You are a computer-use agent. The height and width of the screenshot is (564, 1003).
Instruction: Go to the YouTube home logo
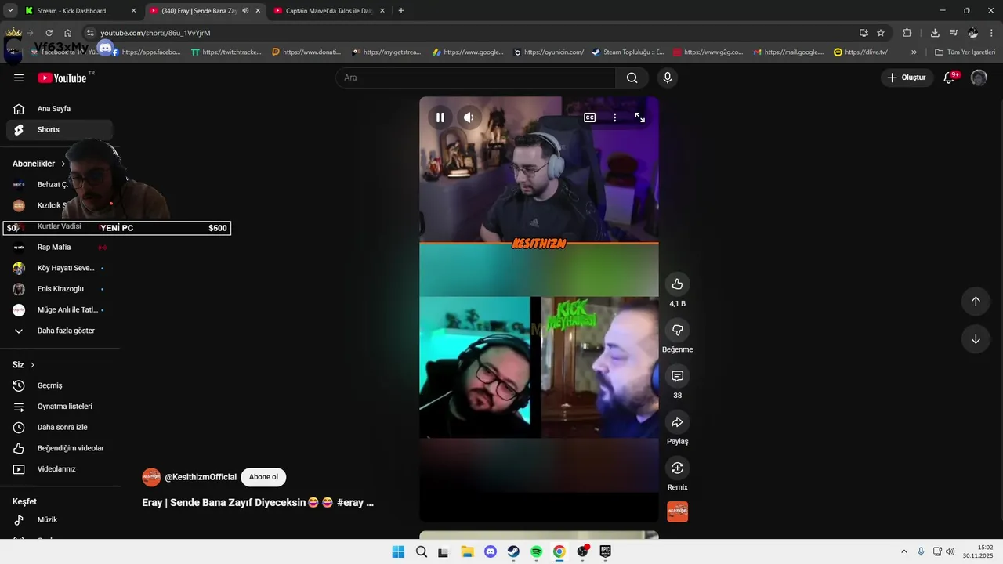click(63, 78)
